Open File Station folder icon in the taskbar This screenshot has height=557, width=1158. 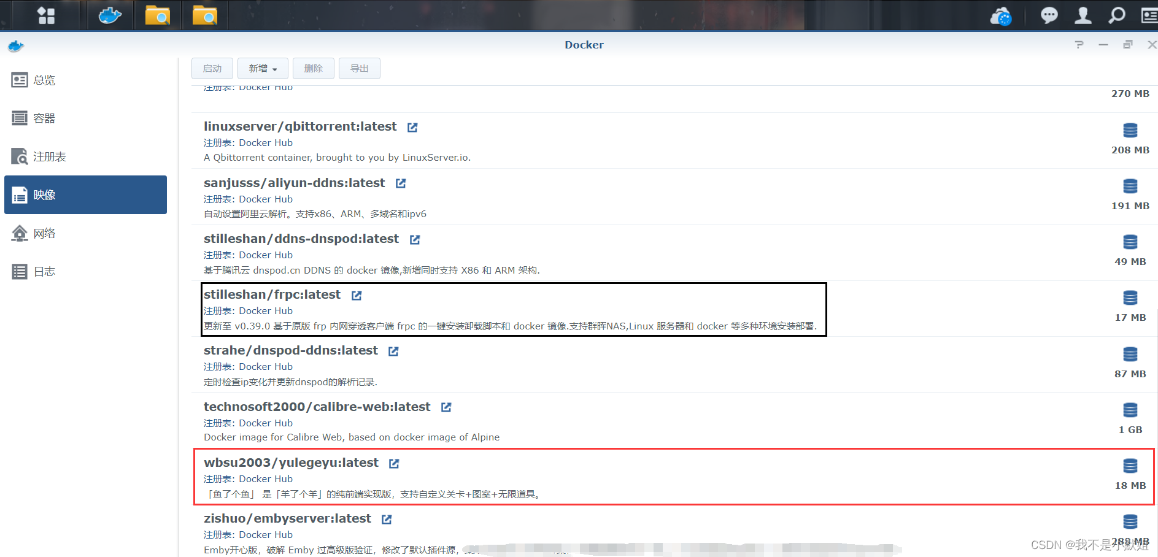(158, 15)
